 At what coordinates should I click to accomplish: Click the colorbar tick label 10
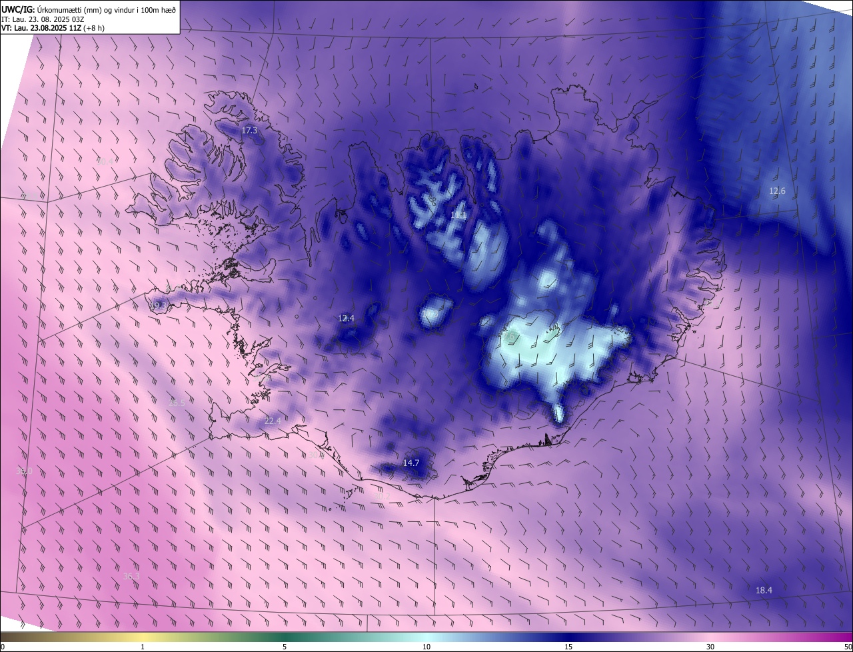(x=426, y=647)
